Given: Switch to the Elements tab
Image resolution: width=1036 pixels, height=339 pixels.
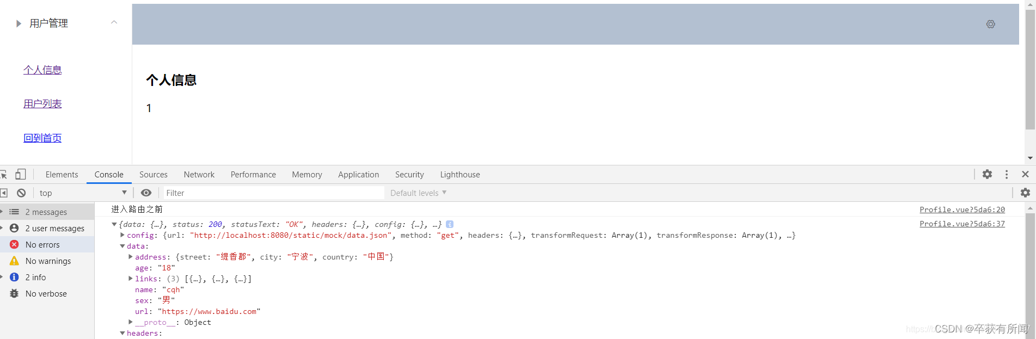Looking at the screenshot, I should [x=62, y=175].
